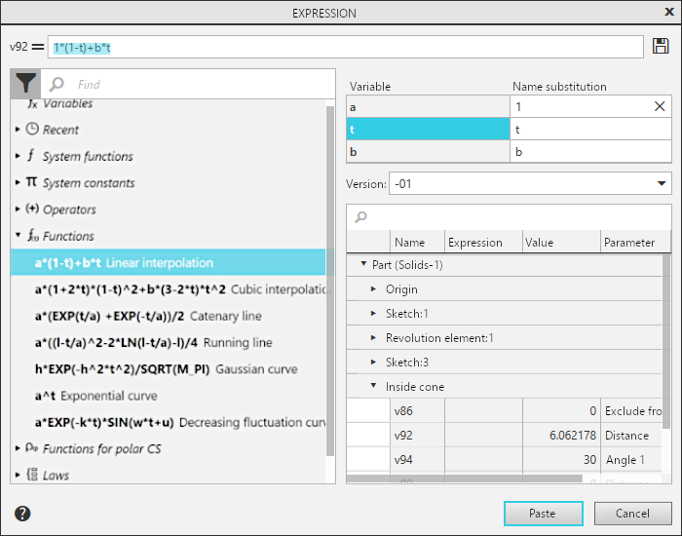This screenshot has width=682, height=536.
Task: Collapse the Functions category
Action: click(x=18, y=236)
